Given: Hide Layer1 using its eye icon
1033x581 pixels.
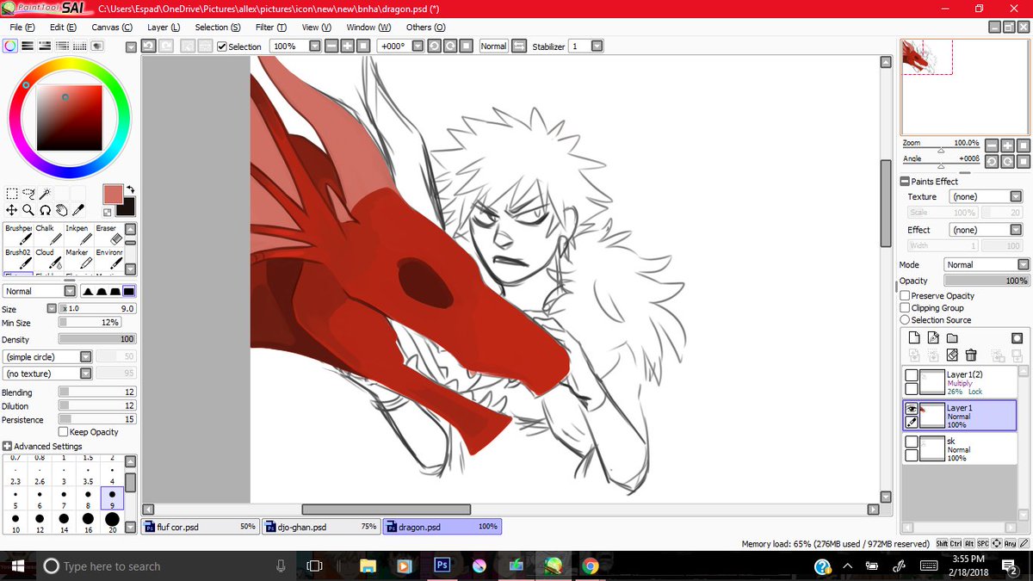Looking at the screenshot, I should point(911,409).
